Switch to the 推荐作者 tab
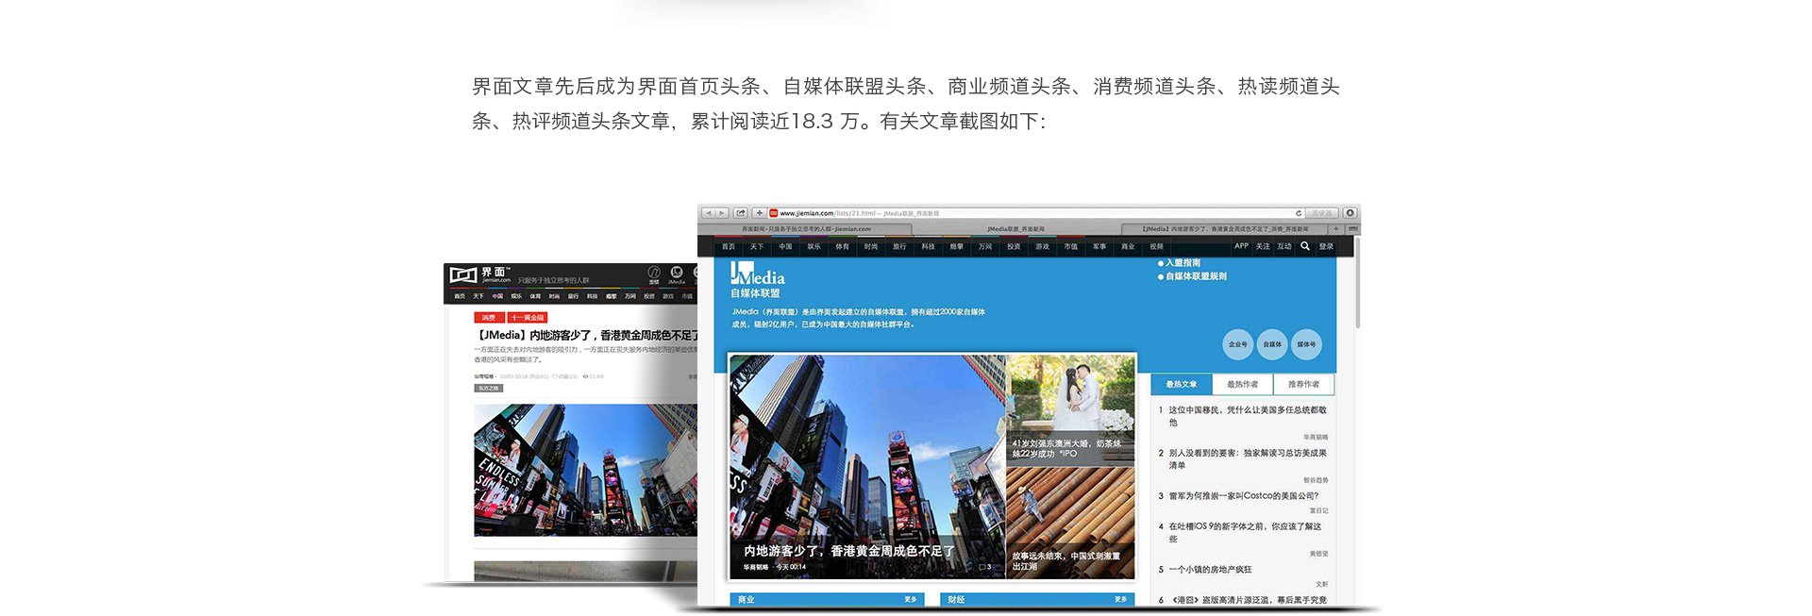Screen dimensions: 1812x616 (x=1303, y=384)
